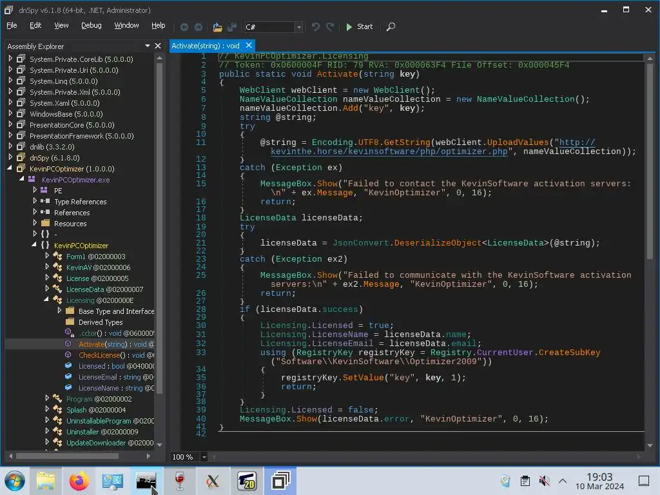The width and height of the screenshot is (660, 495).
Task: Select the .cctor() static constructor
Action: pyautogui.click(x=116, y=333)
